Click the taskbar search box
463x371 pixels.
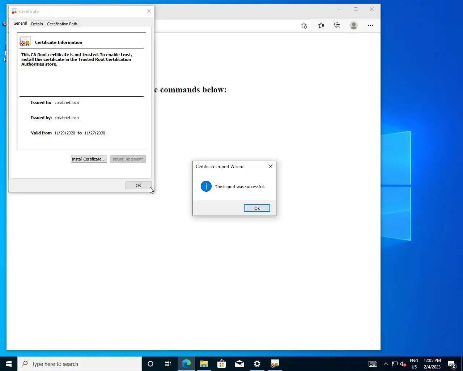[80, 364]
